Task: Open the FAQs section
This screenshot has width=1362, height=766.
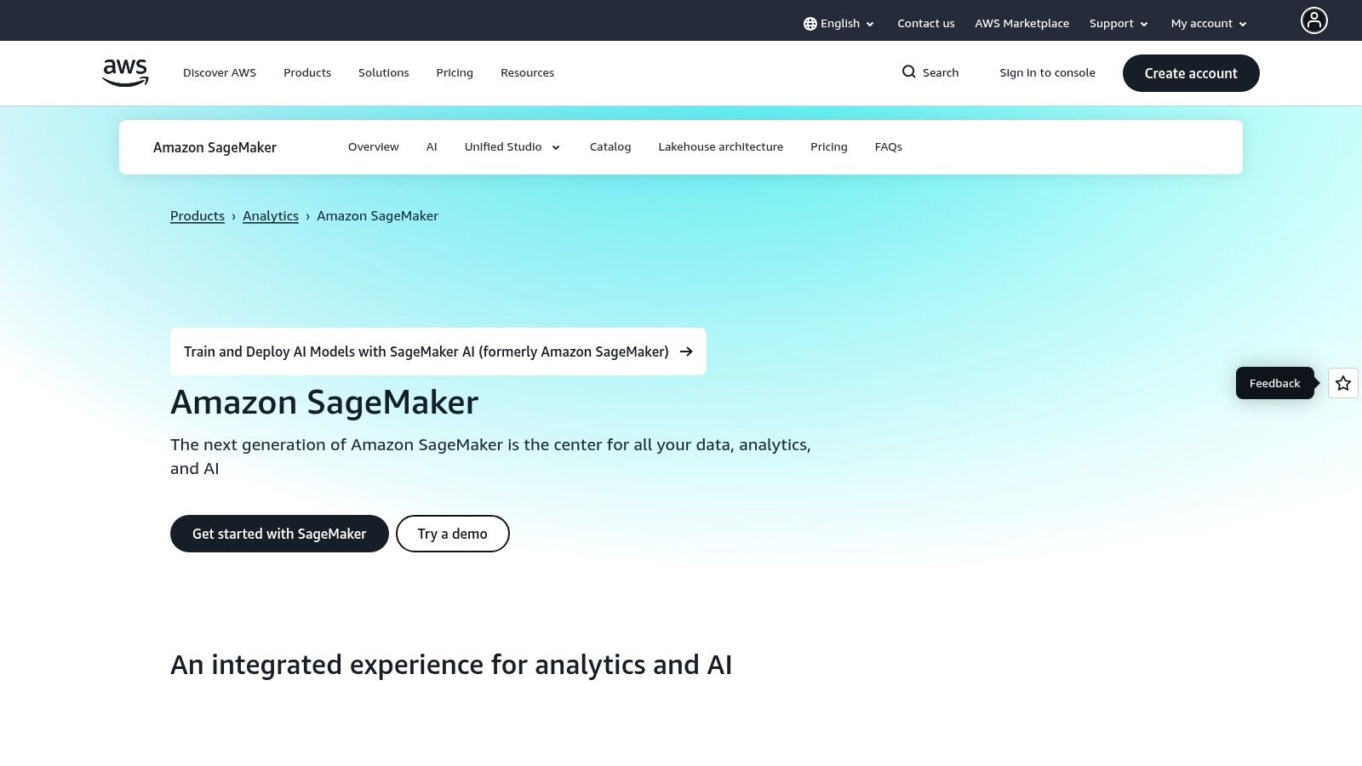Action: tap(888, 146)
